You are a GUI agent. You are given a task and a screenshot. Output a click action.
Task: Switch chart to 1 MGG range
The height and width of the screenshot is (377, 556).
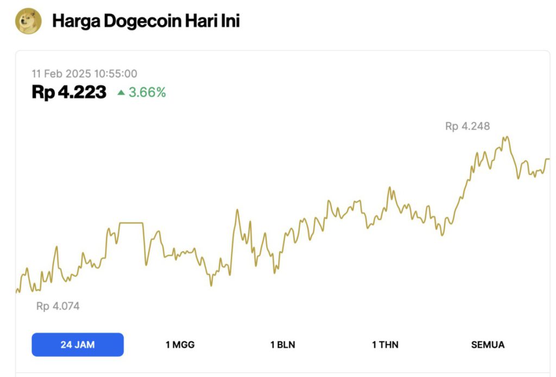[180, 344]
